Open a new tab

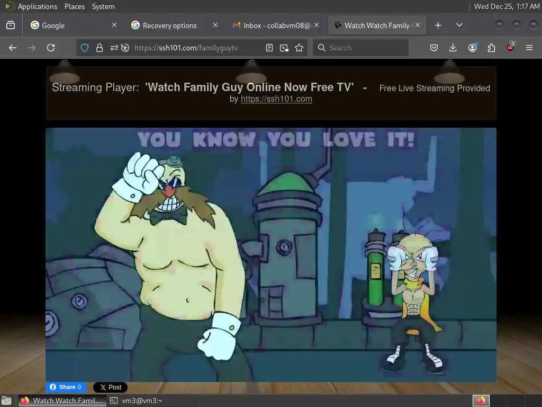click(x=438, y=25)
